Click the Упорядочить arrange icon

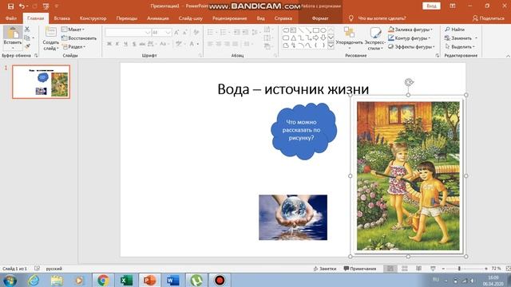(x=349, y=33)
